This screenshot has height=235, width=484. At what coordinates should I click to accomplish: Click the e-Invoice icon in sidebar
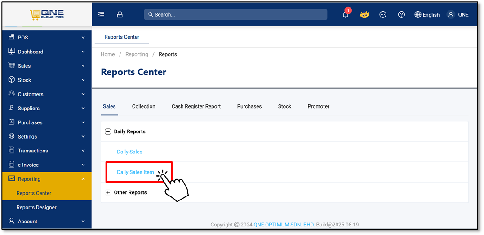pyautogui.click(x=11, y=165)
